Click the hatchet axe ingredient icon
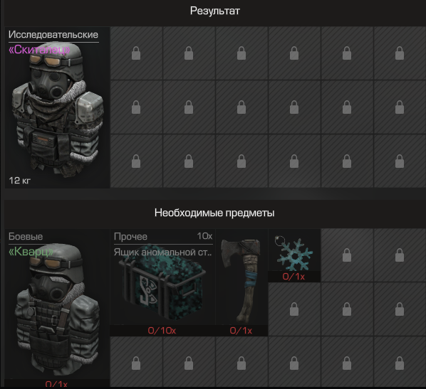The image size is (426, 389). tap(241, 281)
